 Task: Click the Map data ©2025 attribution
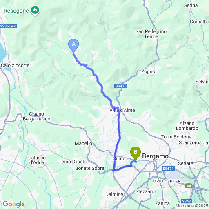[192, 206]
